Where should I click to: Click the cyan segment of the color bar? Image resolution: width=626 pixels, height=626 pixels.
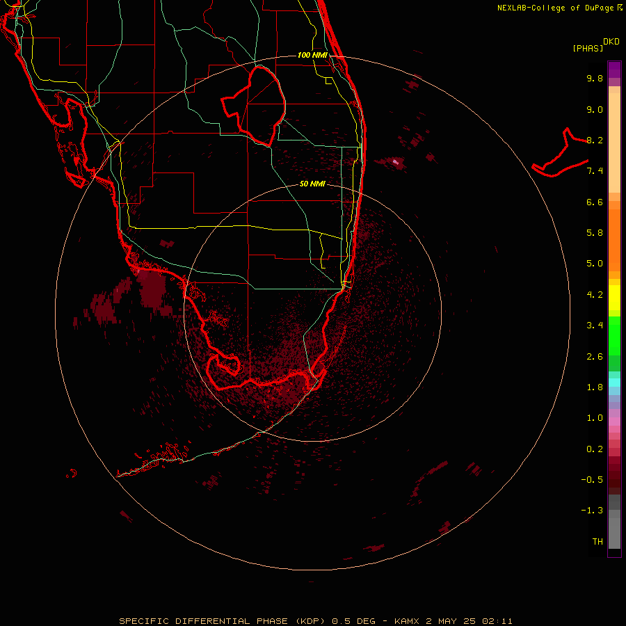pos(614,383)
